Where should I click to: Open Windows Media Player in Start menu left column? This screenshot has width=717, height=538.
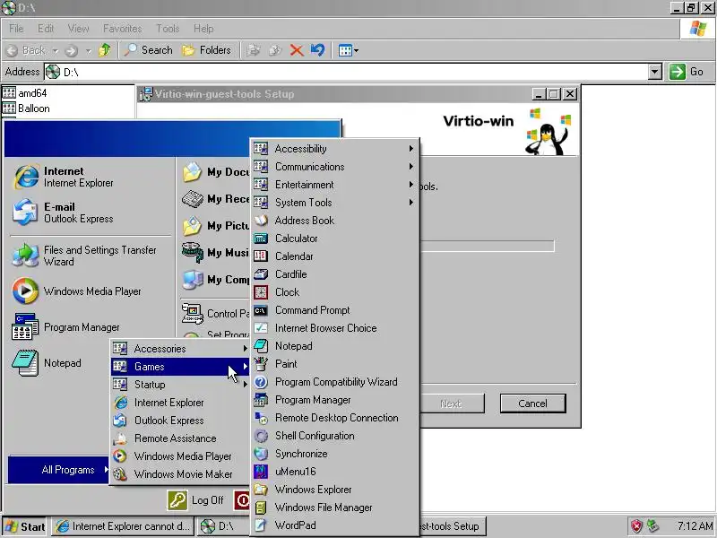pos(91,291)
